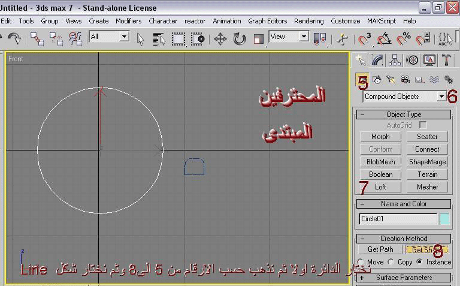Select the Move radio button
Viewport: 460px width, 286px height.
point(361,261)
